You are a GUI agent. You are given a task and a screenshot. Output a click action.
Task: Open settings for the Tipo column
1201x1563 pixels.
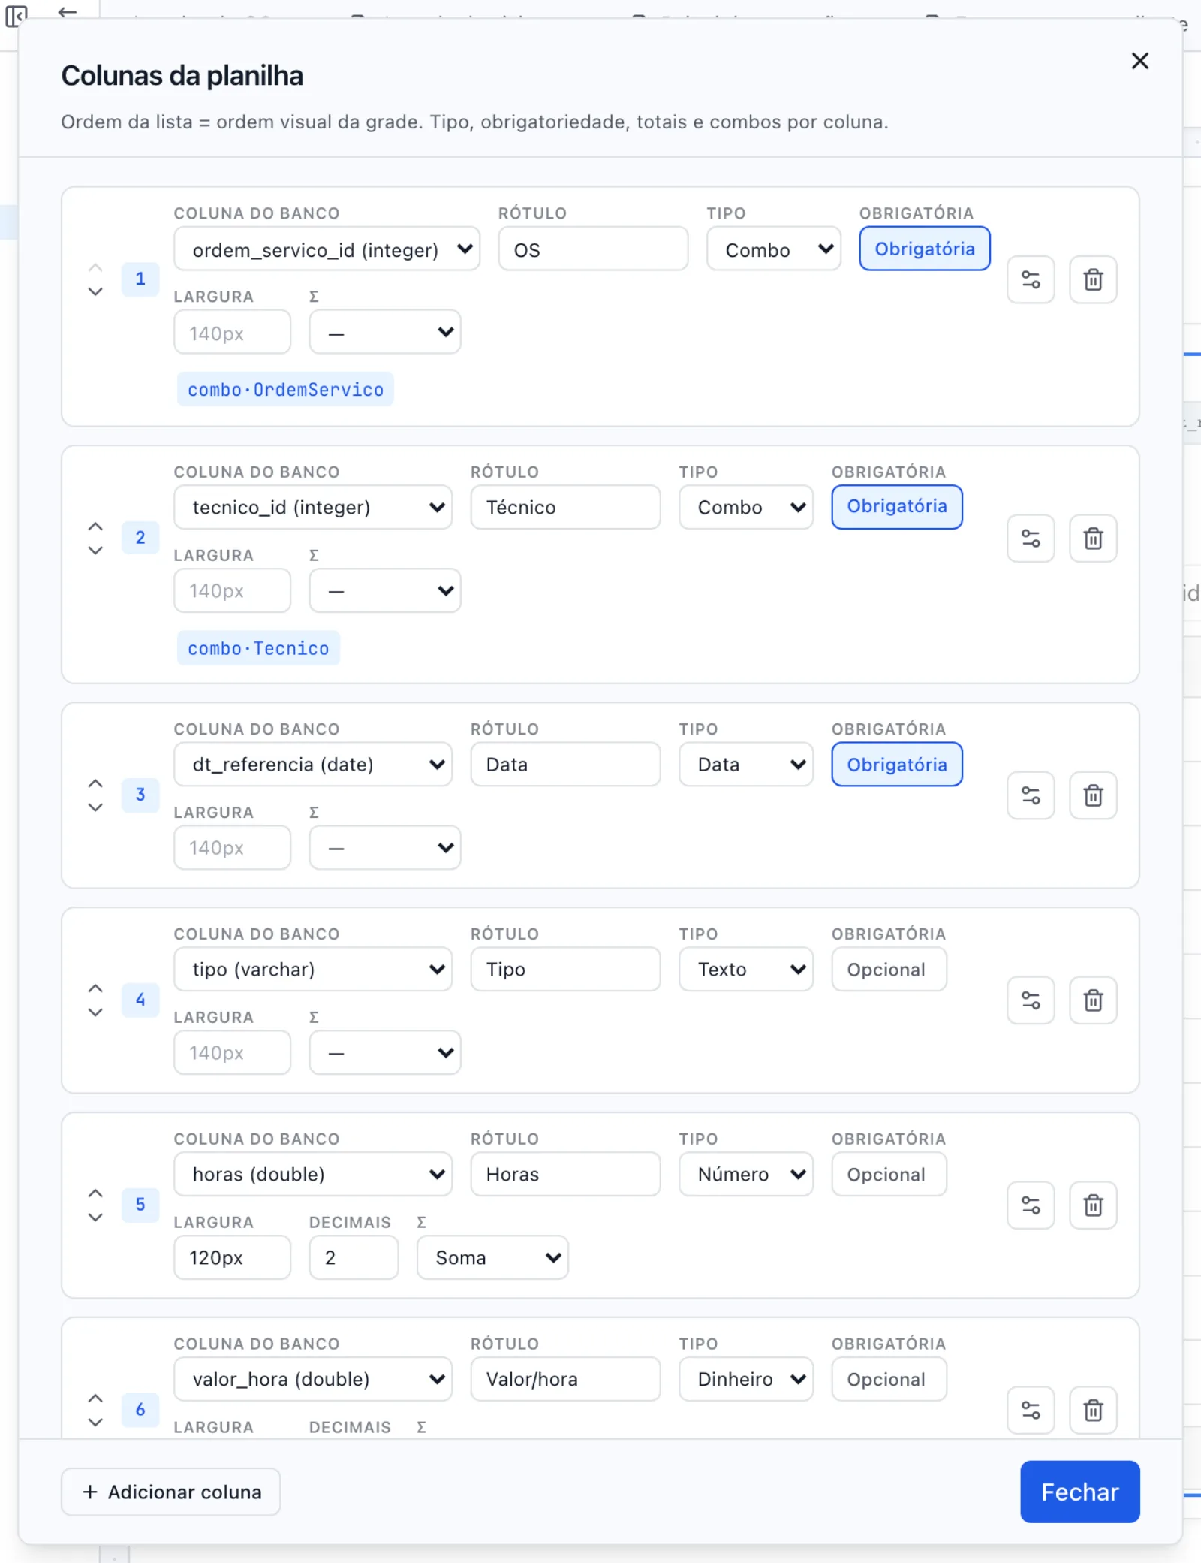pyautogui.click(x=1031, y=1000)
